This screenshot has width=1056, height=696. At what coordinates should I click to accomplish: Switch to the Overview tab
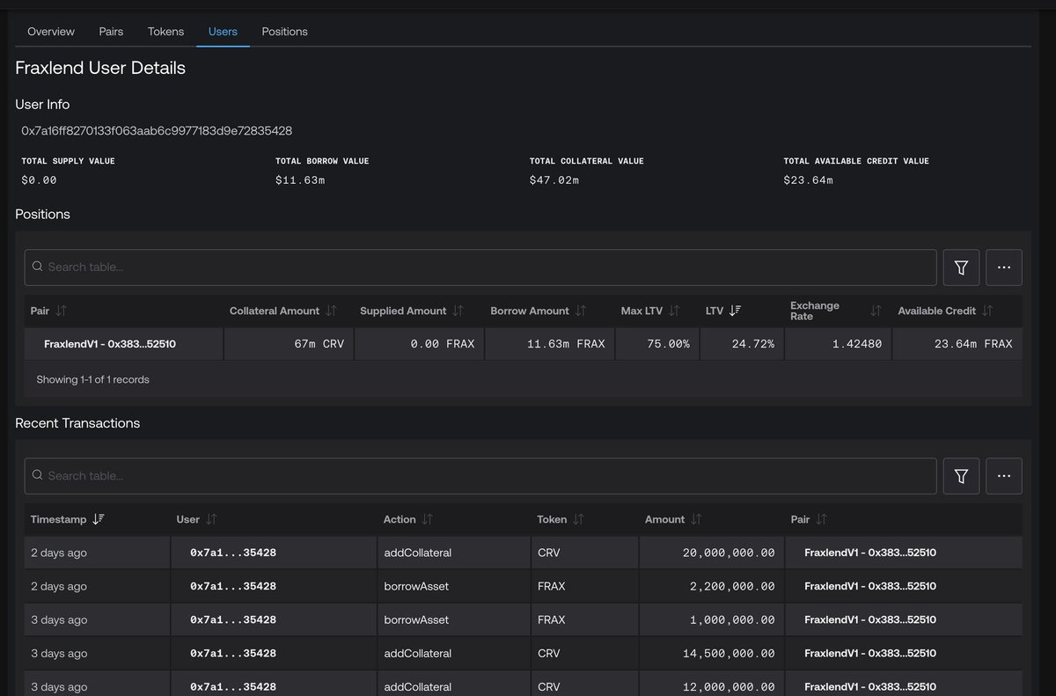point(50,31)
